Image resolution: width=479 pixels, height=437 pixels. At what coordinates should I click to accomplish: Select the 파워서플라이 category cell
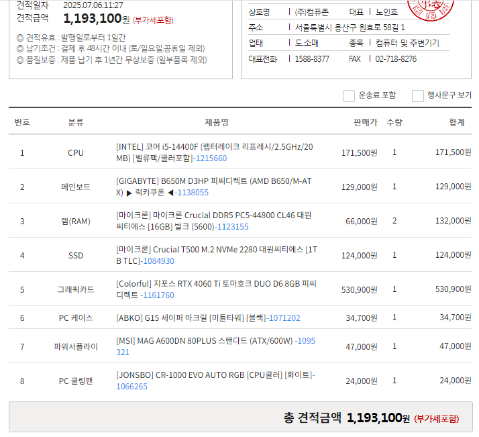(75, 346)
